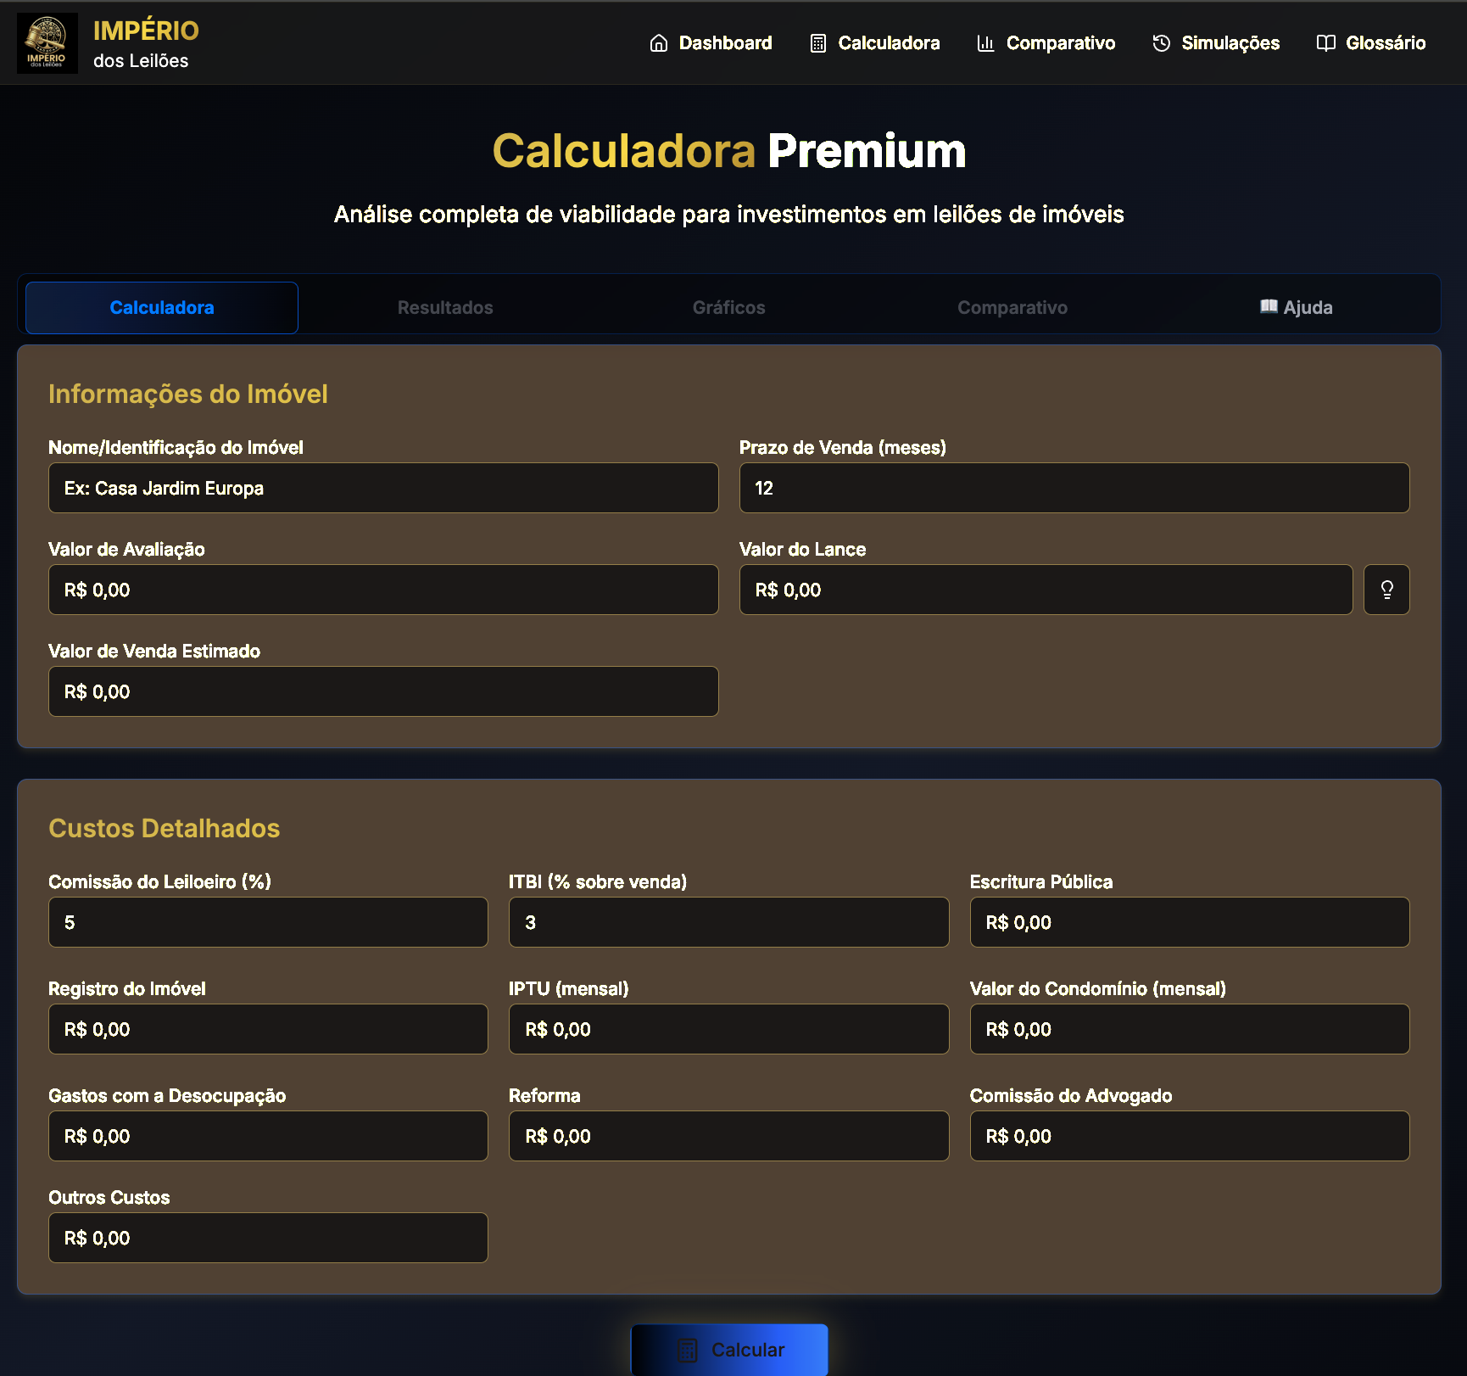Click the Outros Custos input field
The image size is (1467, 1376).
(267, 1238)
